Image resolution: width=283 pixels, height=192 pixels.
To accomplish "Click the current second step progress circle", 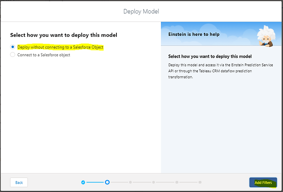I will coord(107,182).
